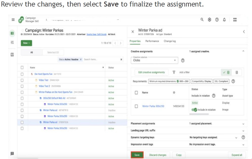This screenshot has height=159, width=252.
Task: Star the Winter Parkas campaign
Action: click(22, 30)
